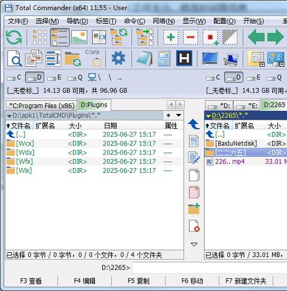Viewport: 287px width, 291px height.
Task: Open network neighborhood icon in left drive bar
Action: pos(94,78)
